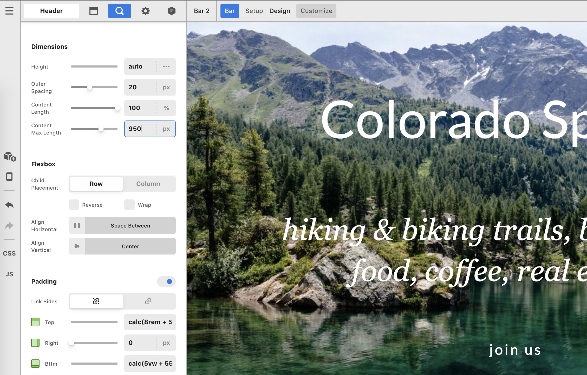Open the Align Vertical Center dropdown
This screenshot has height=375, width=587.
(x=130, y=246)
